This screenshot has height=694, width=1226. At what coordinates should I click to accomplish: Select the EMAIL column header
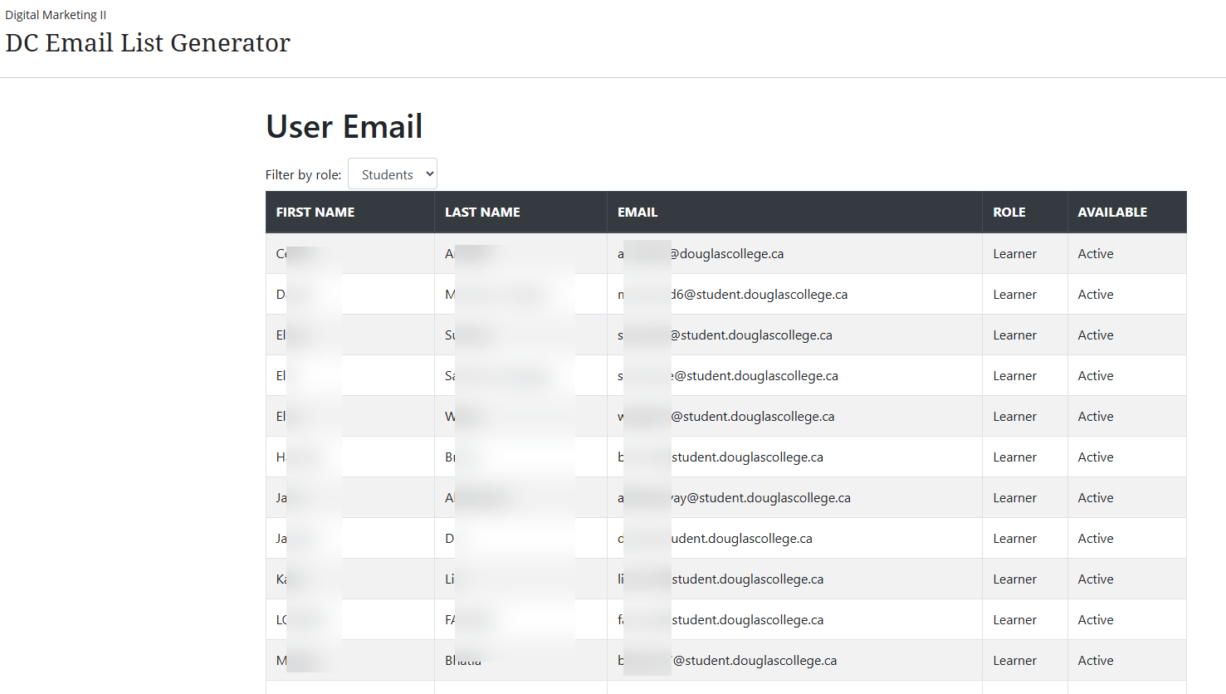637,213
